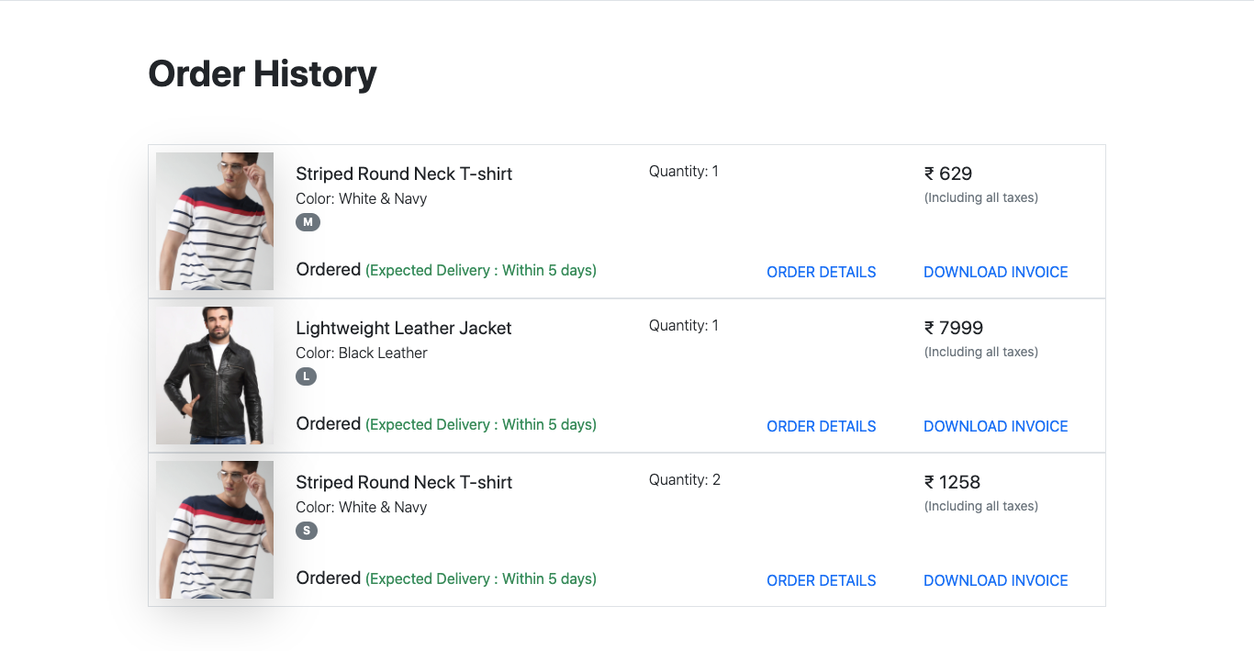This screenshot has width=1254, height=651.
Task: Click the size M badge on the first order
Action: (308, 222)
